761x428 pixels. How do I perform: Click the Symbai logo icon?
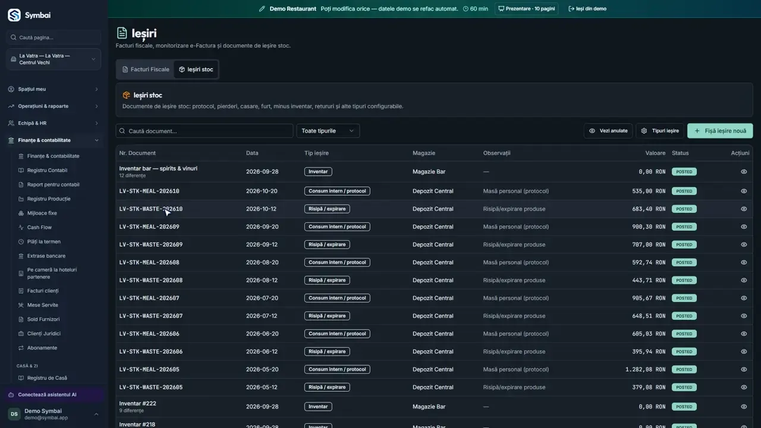click(x=14, y=15)
